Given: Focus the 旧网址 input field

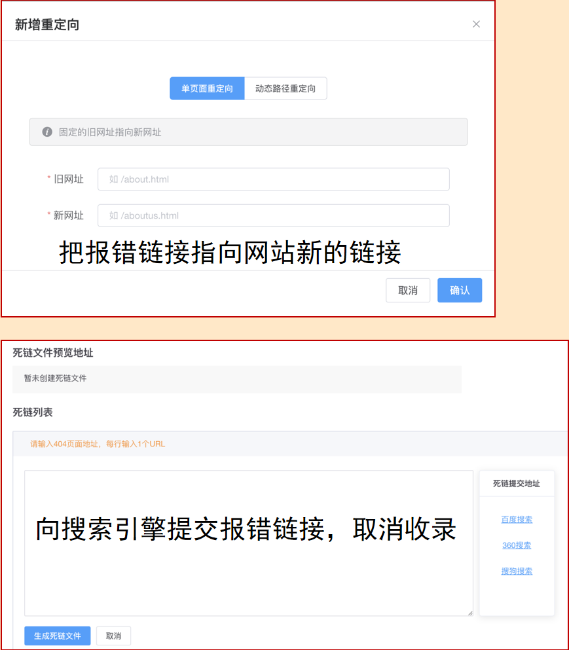Looking at the screenshot, I should coord(273,179).
